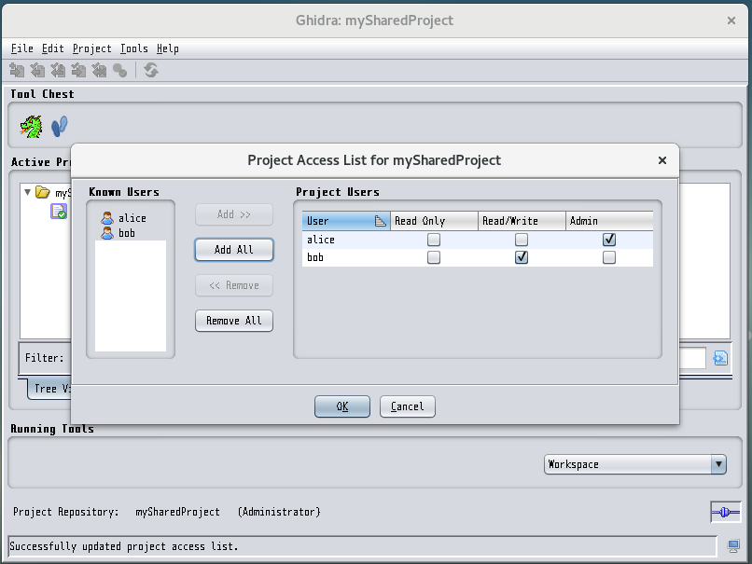Click the disabled << Remove button

pyautogui.click(x=234, y=285)
